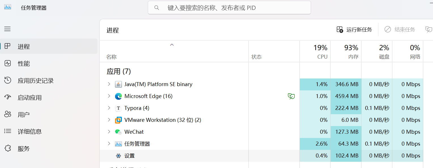Viewport: 433px width, 168px height.
Task: Switch to the 性能 page
Action: click(x=49, y=63)
